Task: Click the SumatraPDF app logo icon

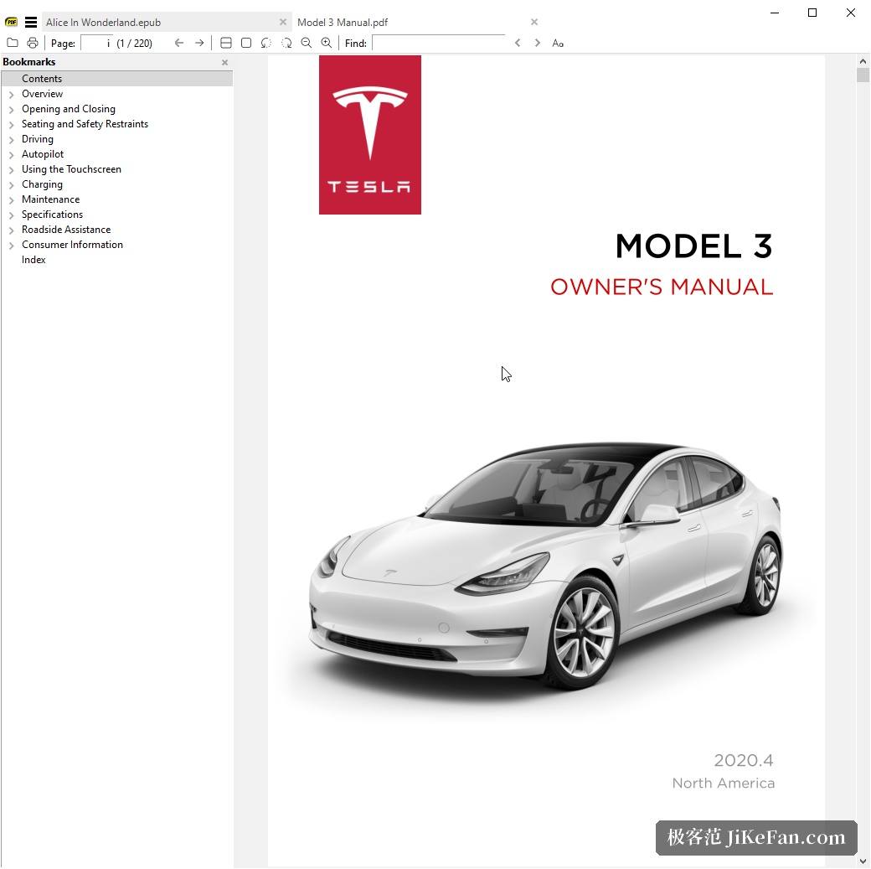Action: tap(12, 23)
